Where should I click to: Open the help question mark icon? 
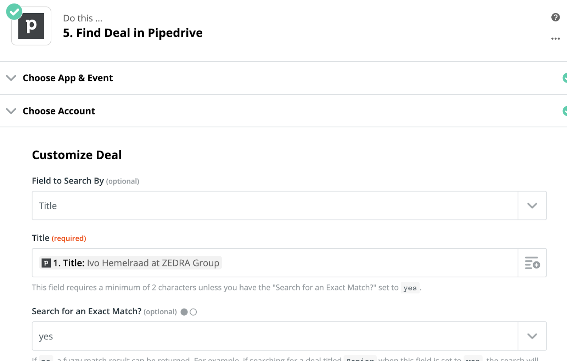point(555,17)
